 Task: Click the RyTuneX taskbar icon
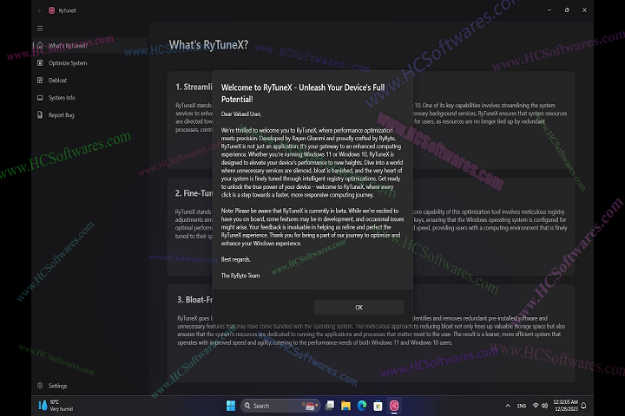[393, 406]
